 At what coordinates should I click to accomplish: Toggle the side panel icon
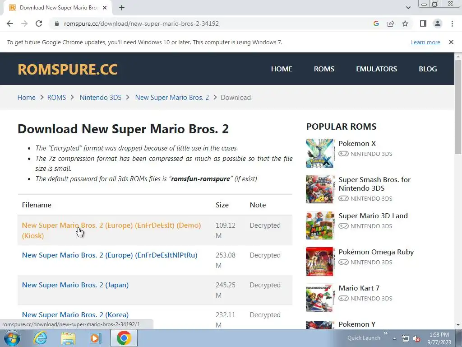pyautogui.click(x=423, y=23)
